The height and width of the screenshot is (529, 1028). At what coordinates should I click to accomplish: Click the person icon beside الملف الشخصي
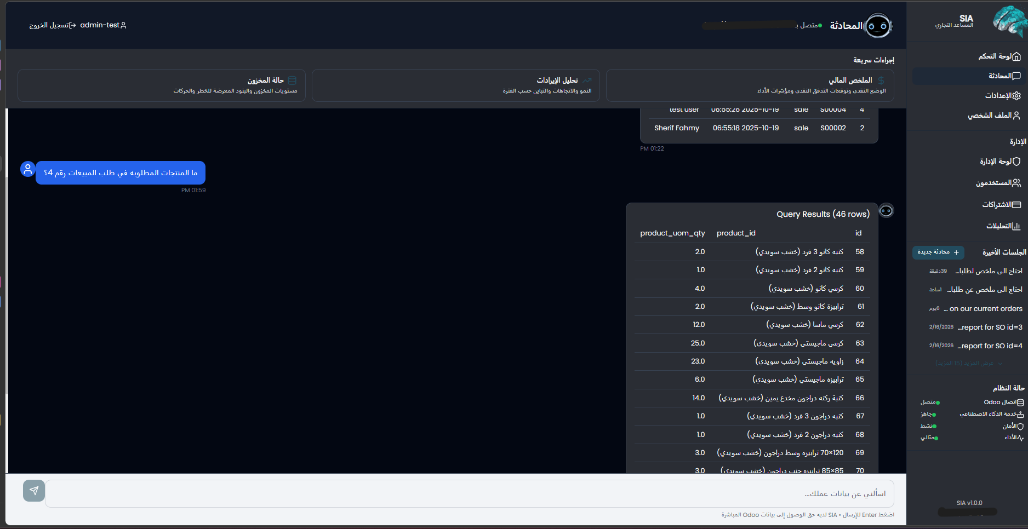1016,116
